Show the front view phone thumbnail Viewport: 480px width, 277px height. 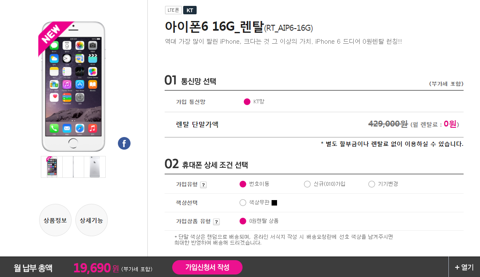pyautogui.click(x=52, y=167)
